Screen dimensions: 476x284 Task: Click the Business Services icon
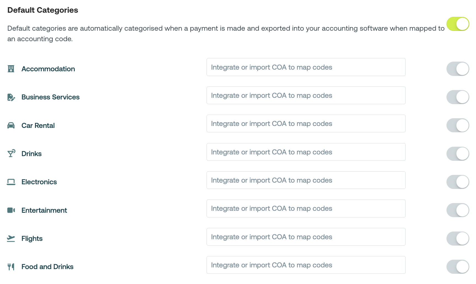point(11,97)
